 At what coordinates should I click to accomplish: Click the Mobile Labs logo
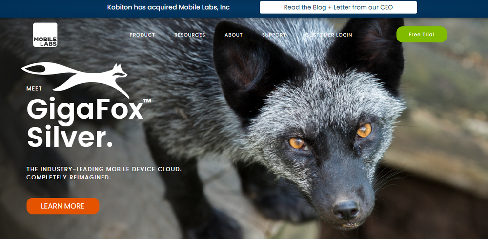(45, 35)
